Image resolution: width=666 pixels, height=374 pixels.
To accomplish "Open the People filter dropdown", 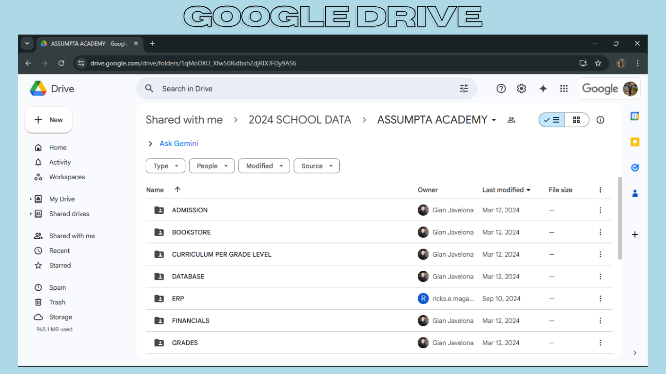I will pyautogui.click(x=212, y=166).
